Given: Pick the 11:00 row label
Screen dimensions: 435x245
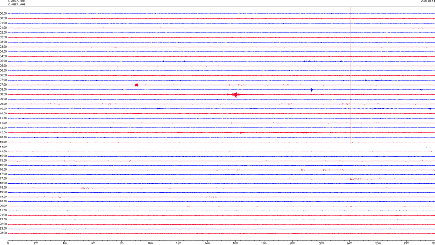Looking at the screenshot, I should click(x=3, y=118).
